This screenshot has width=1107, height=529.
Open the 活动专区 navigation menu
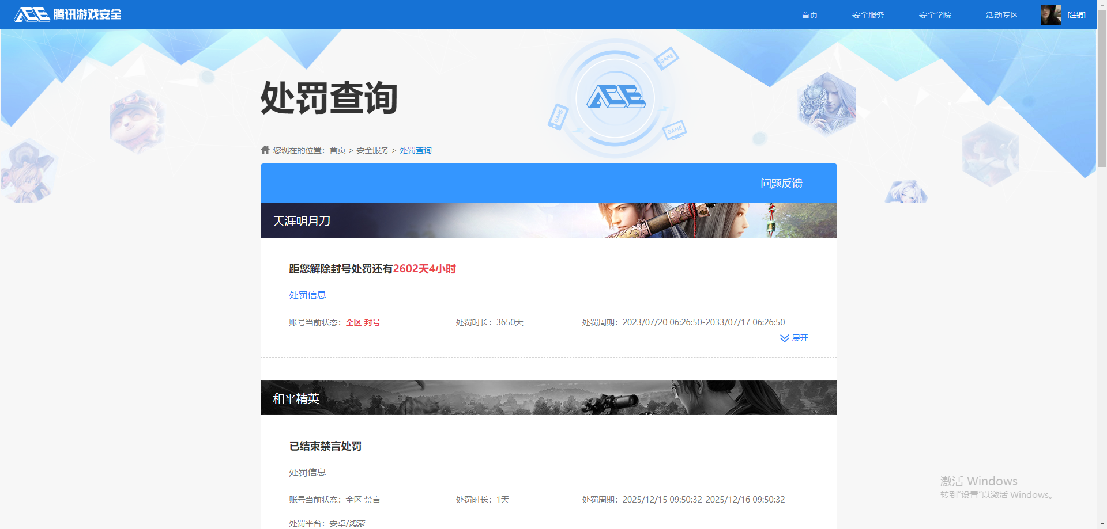coord(1001,15)
